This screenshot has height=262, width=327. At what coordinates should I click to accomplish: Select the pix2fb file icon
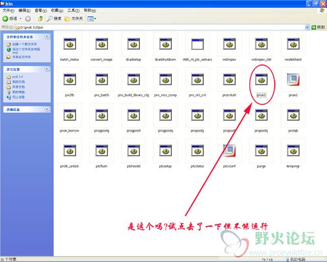(69, 79)
